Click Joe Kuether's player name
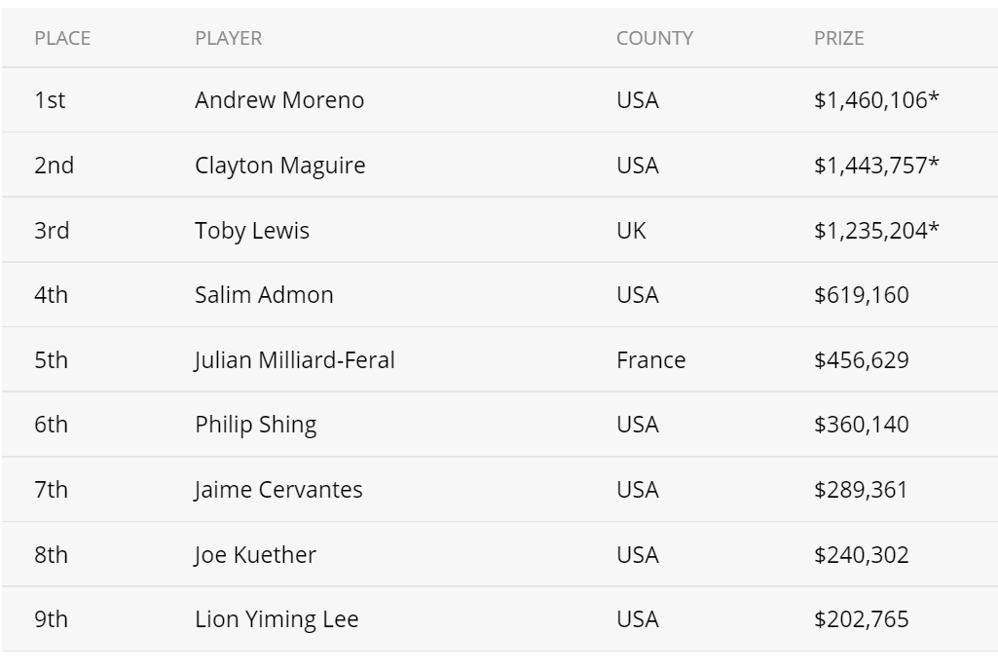998x671 pixels. (x=255, y=555)
